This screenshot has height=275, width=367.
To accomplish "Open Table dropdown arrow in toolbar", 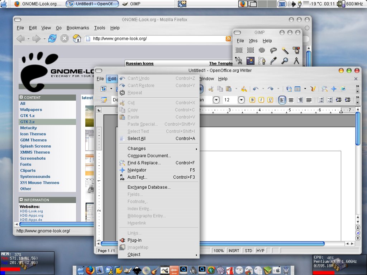I will (305, 89).
